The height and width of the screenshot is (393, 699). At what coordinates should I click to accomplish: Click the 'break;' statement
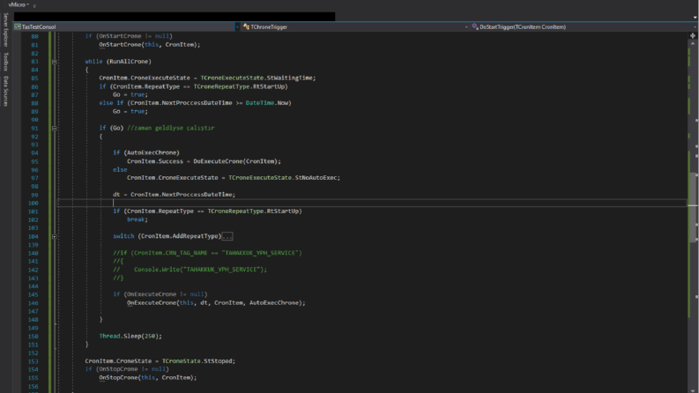tap(138, 219)
